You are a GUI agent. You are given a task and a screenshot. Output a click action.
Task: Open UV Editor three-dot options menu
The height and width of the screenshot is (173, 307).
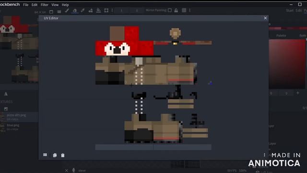[x=264, y=155]
